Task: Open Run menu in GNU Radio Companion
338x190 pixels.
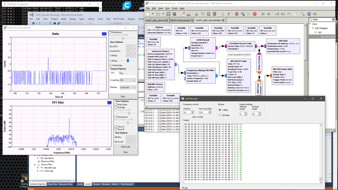Action: click(x=167, y=8)
